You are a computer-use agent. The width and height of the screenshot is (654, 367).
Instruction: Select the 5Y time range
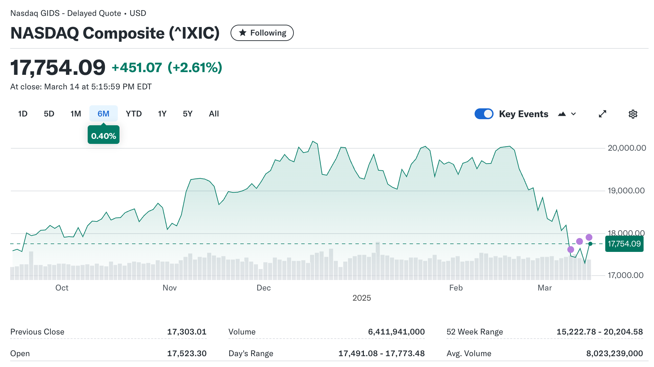[188, 114]
